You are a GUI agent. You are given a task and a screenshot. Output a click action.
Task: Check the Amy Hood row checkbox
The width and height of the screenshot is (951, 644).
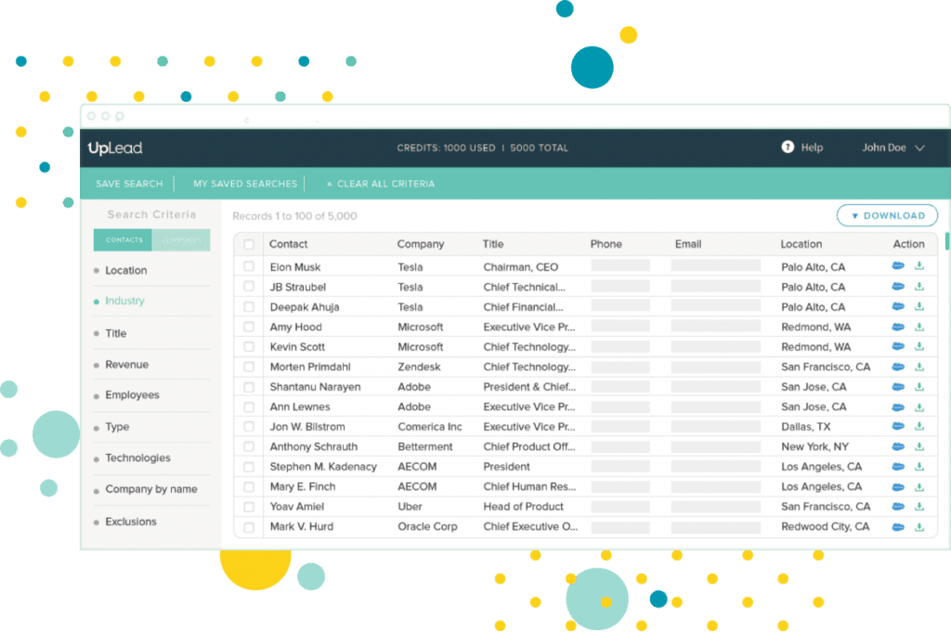point(249,327)
